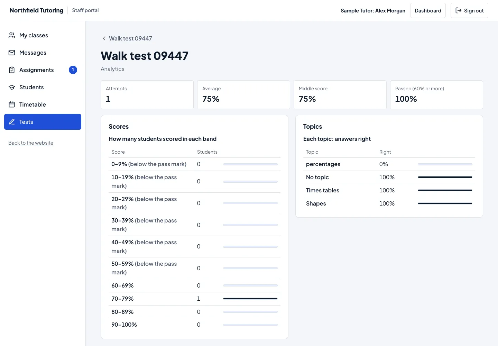Click the "Scores" panel heading

click(x=119, y=127)
